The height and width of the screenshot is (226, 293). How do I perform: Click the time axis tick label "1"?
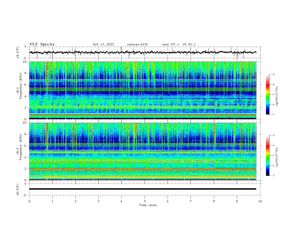click(x=52, y=201)
